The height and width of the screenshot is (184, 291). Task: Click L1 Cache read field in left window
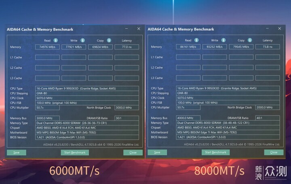tap(47, 57)
